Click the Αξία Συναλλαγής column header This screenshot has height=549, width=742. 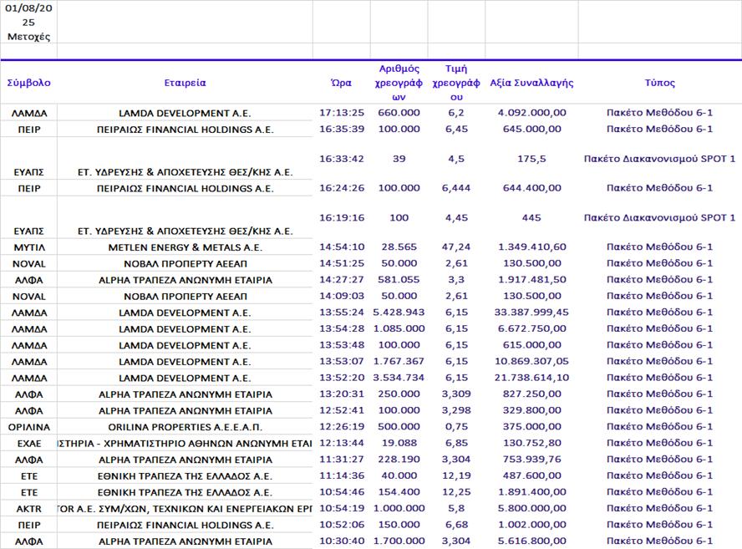pyautogui.click(x=531, y=83)
